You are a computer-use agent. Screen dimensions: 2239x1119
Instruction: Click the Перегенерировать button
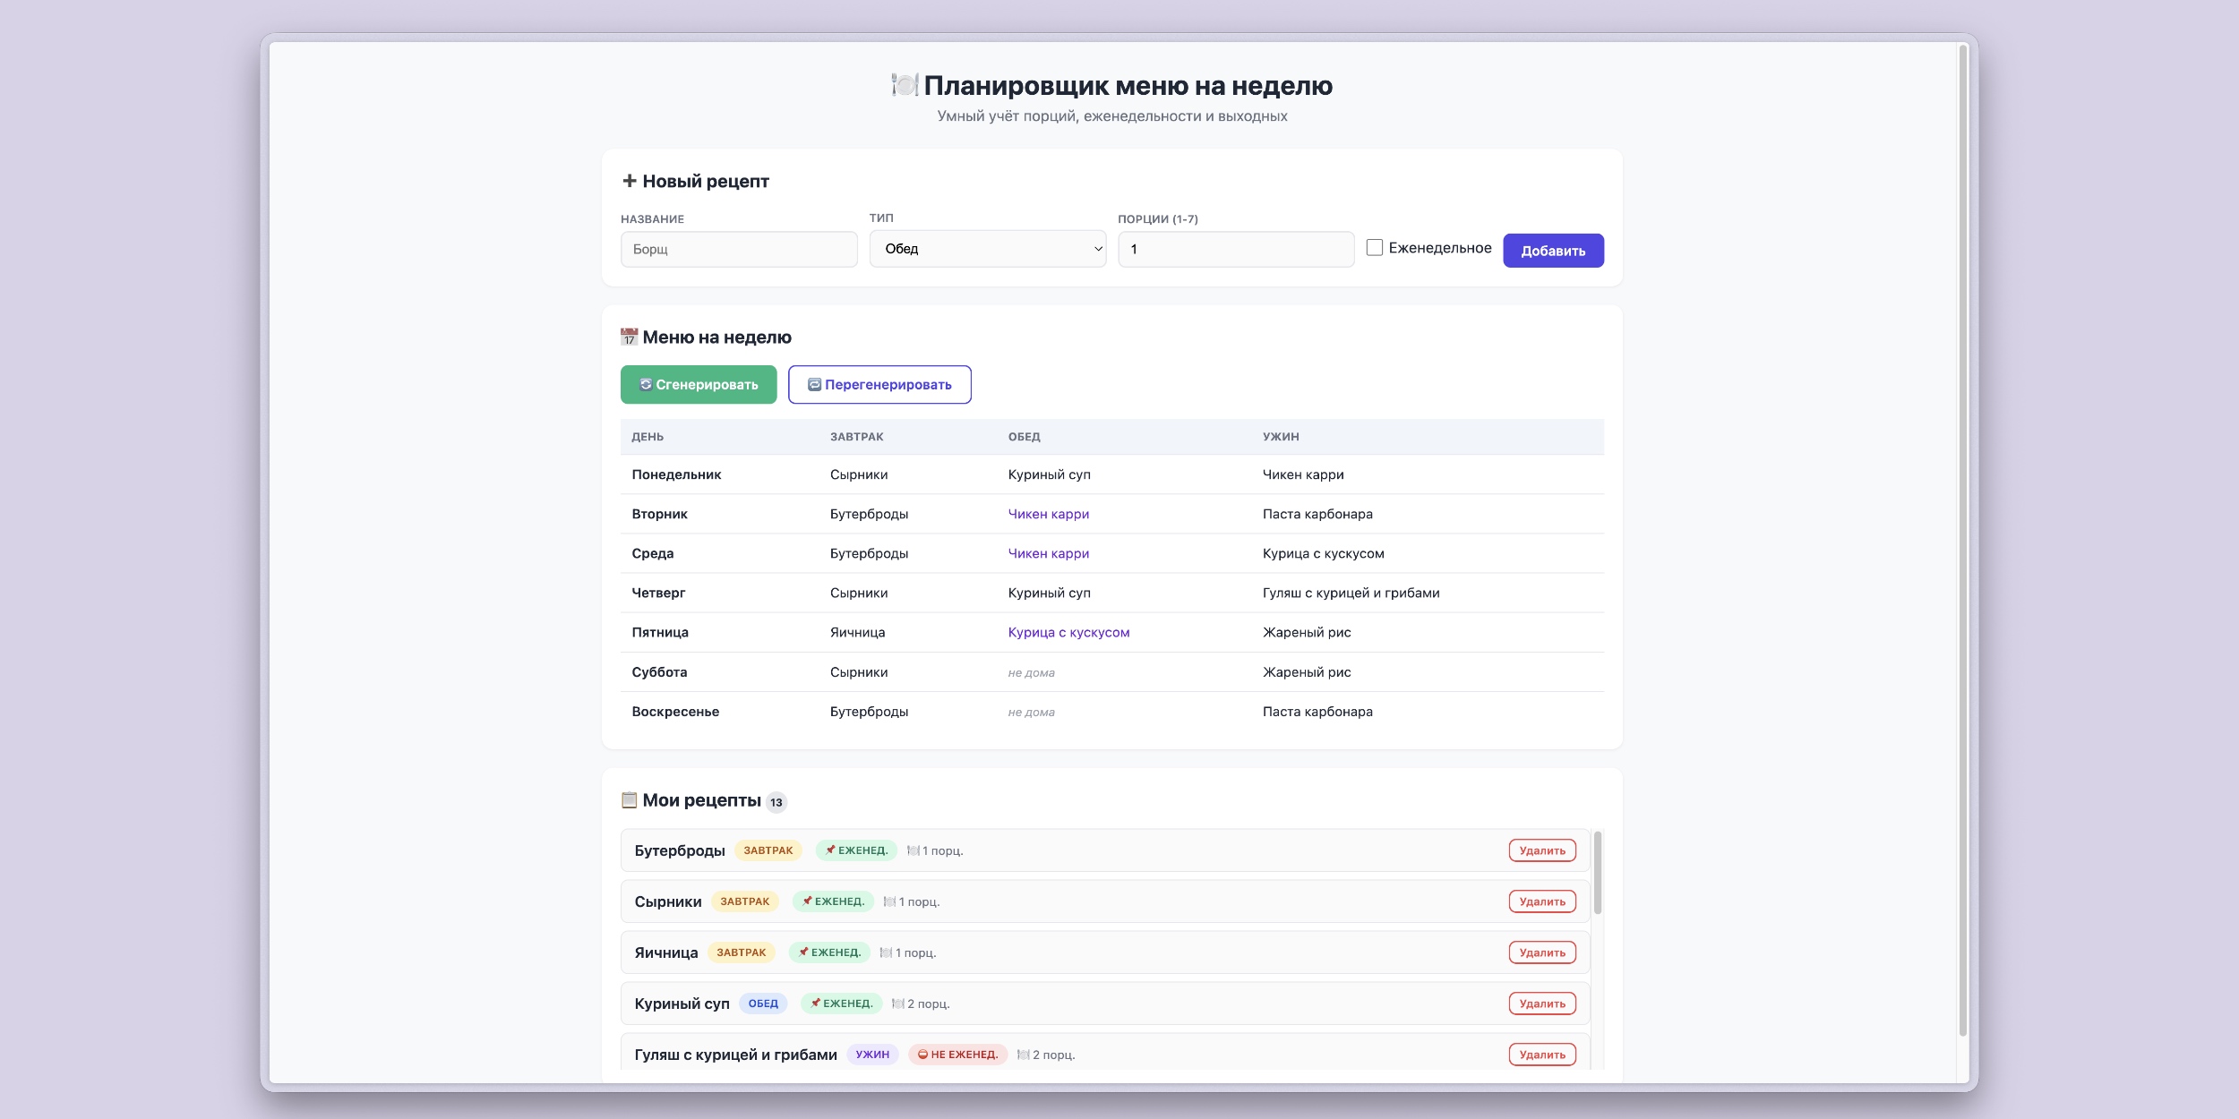(x=879, y=385)
